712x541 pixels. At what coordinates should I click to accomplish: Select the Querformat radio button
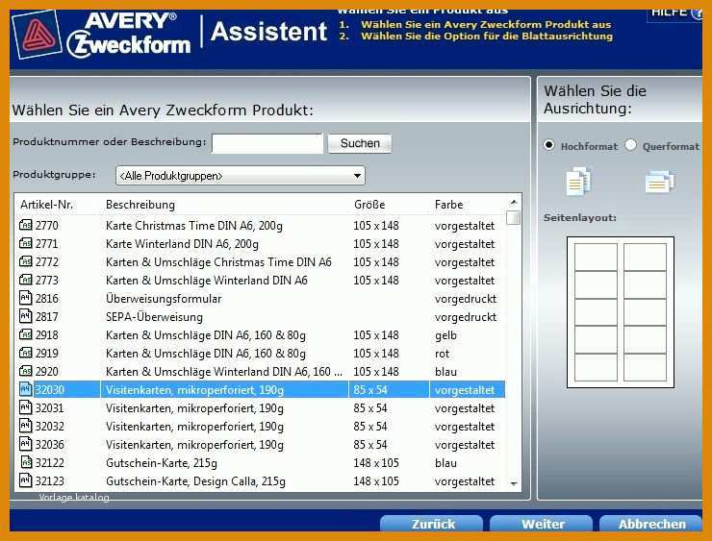tap(630, 145)
